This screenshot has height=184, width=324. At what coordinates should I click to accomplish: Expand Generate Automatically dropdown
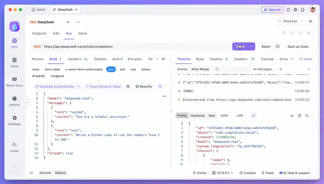coord(78,87)
